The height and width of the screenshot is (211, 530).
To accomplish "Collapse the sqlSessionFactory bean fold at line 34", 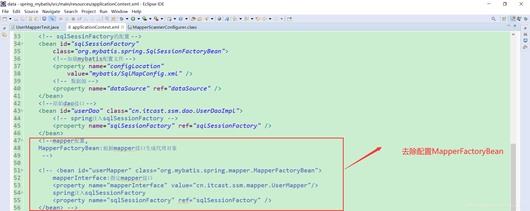I will (22, 44).
